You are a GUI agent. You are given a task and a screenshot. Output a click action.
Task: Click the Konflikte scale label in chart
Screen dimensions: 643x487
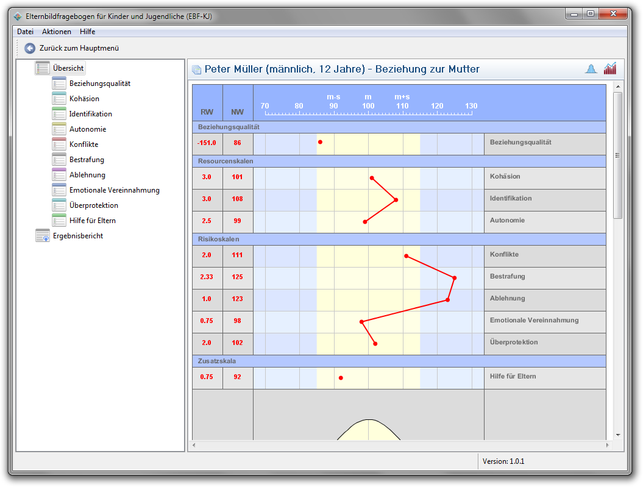click(x=504, y=254)
